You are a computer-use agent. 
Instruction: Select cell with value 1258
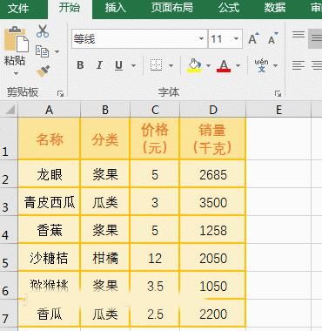pos(213,229)
